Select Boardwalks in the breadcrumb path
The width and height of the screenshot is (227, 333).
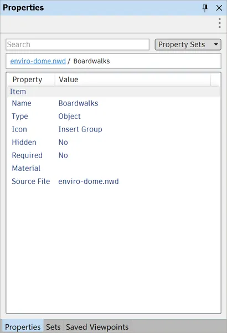pos(91,61)
